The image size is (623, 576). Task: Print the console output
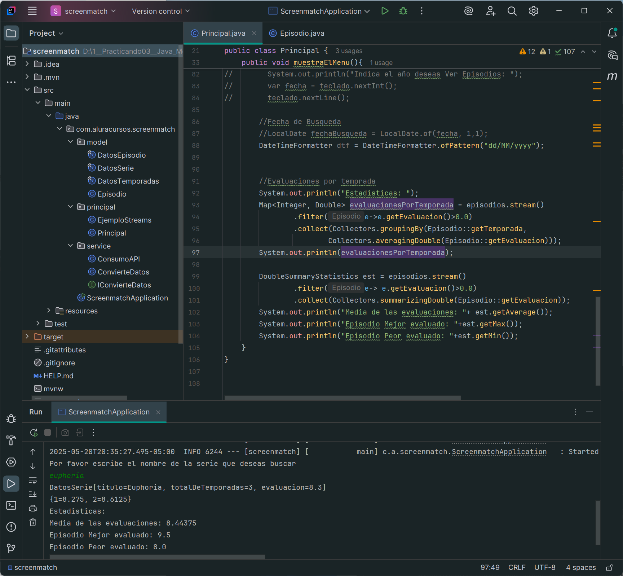coord(33,508)
